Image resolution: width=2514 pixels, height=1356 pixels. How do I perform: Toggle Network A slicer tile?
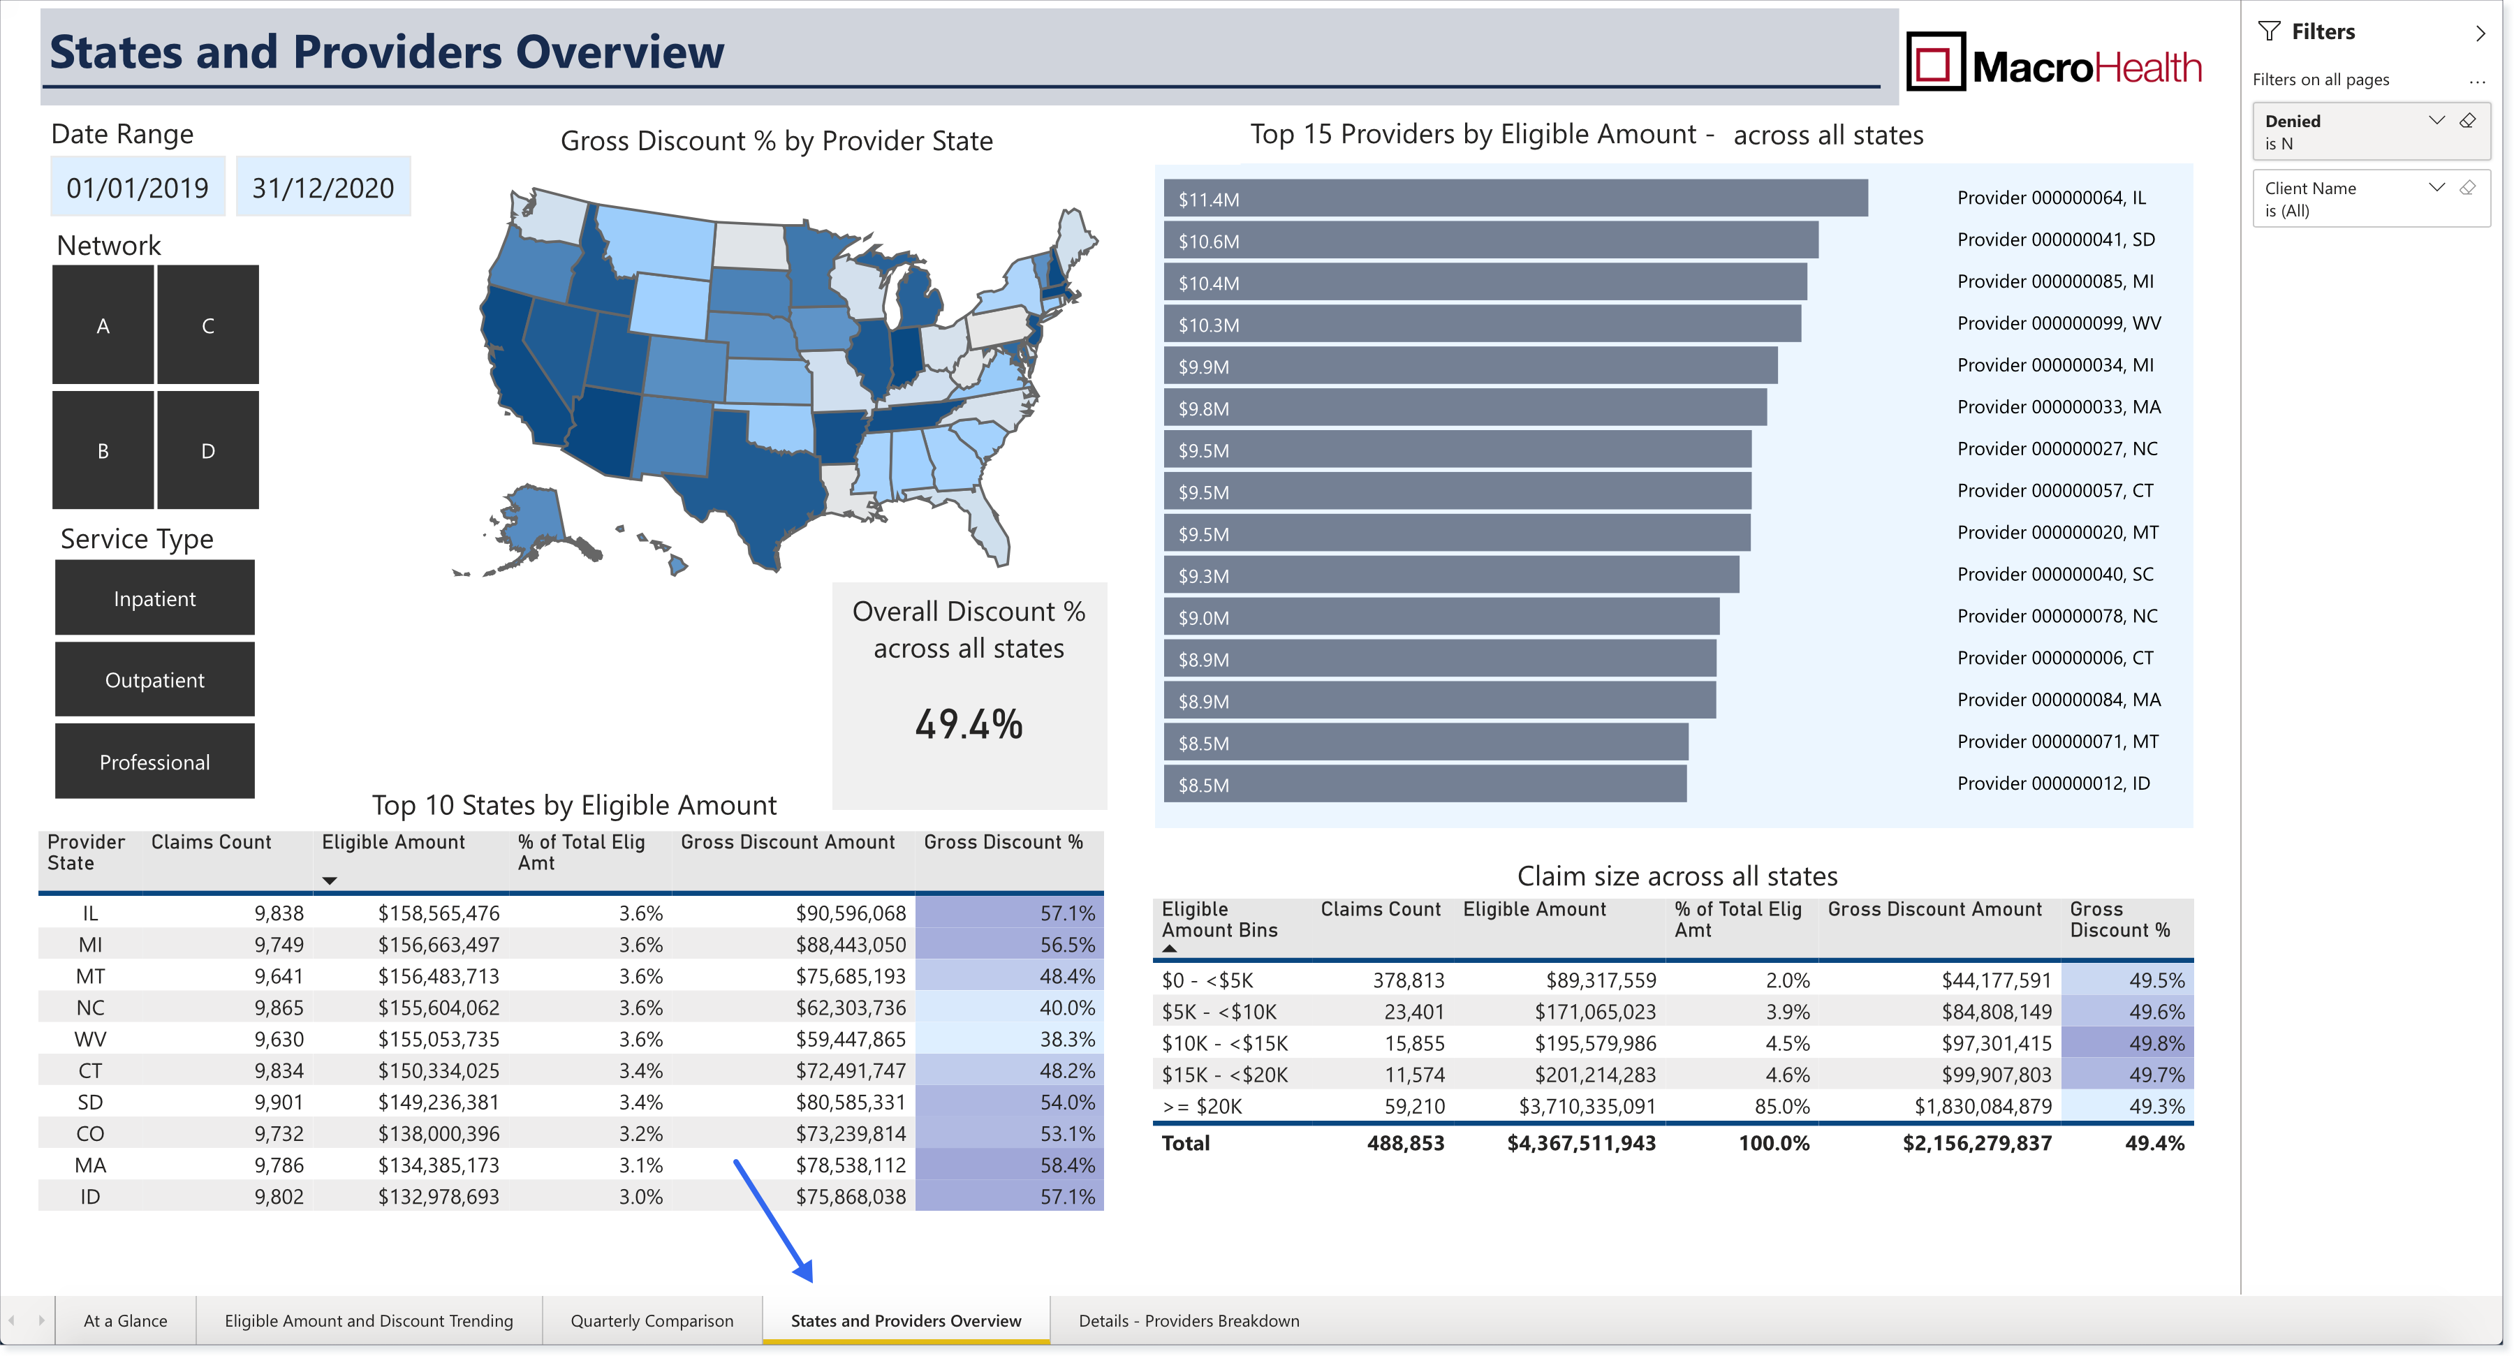click(x=103, y=325)
